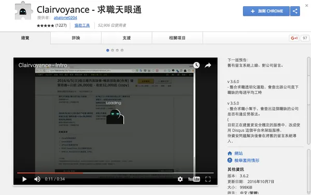Click the 52,906 位使用者 user count
Screen dimensions: 311x195
coord(112,25)
